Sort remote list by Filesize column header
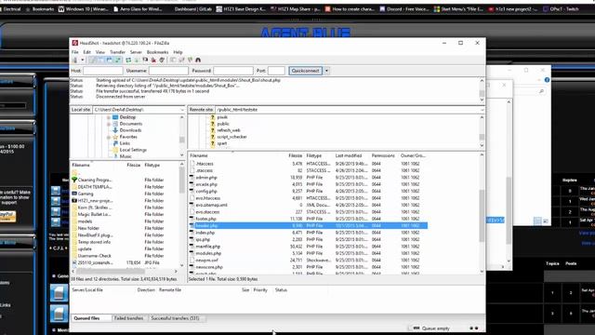 [x=295, y=155]
